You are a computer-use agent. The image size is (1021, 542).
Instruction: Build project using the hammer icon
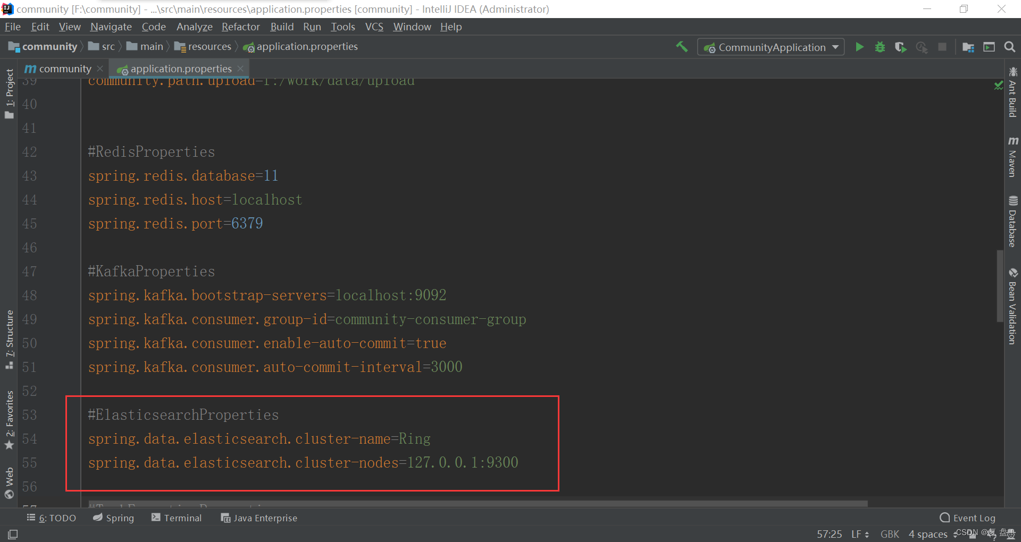tap(682, 47)
